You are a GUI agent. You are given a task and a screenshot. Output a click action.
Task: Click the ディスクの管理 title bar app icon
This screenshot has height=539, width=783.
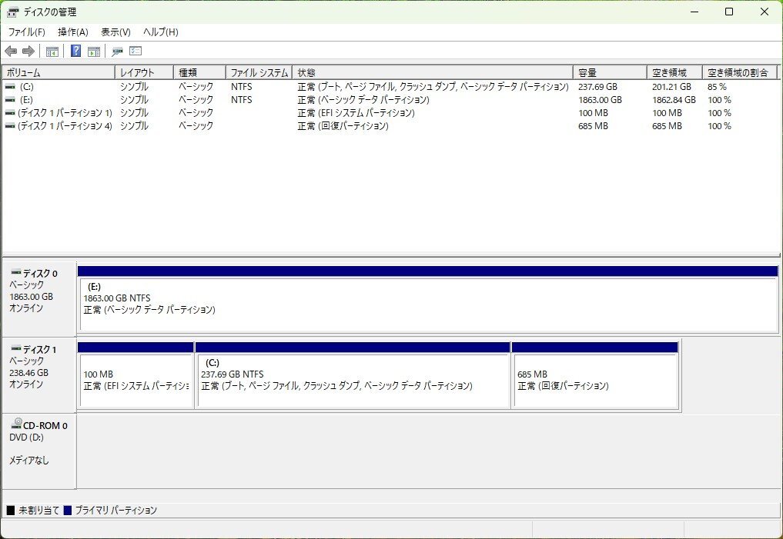click(x=13, y=12)
